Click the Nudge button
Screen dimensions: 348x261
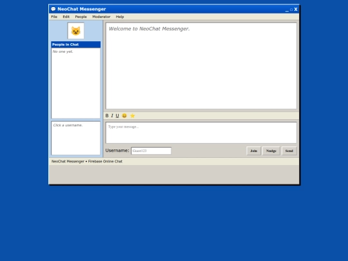pos(271,151)
